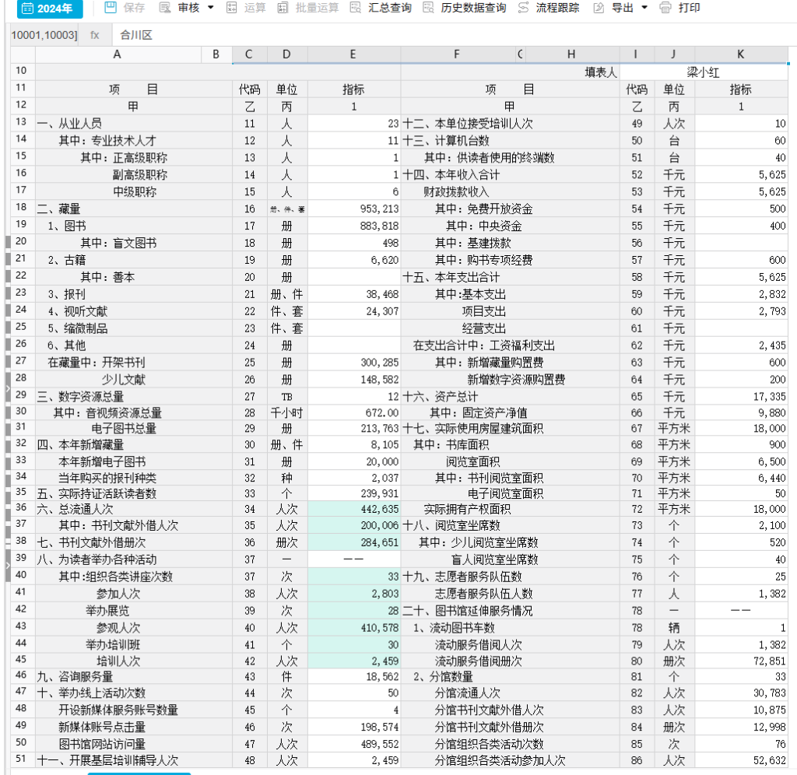Select column E header

coord(353,54)
